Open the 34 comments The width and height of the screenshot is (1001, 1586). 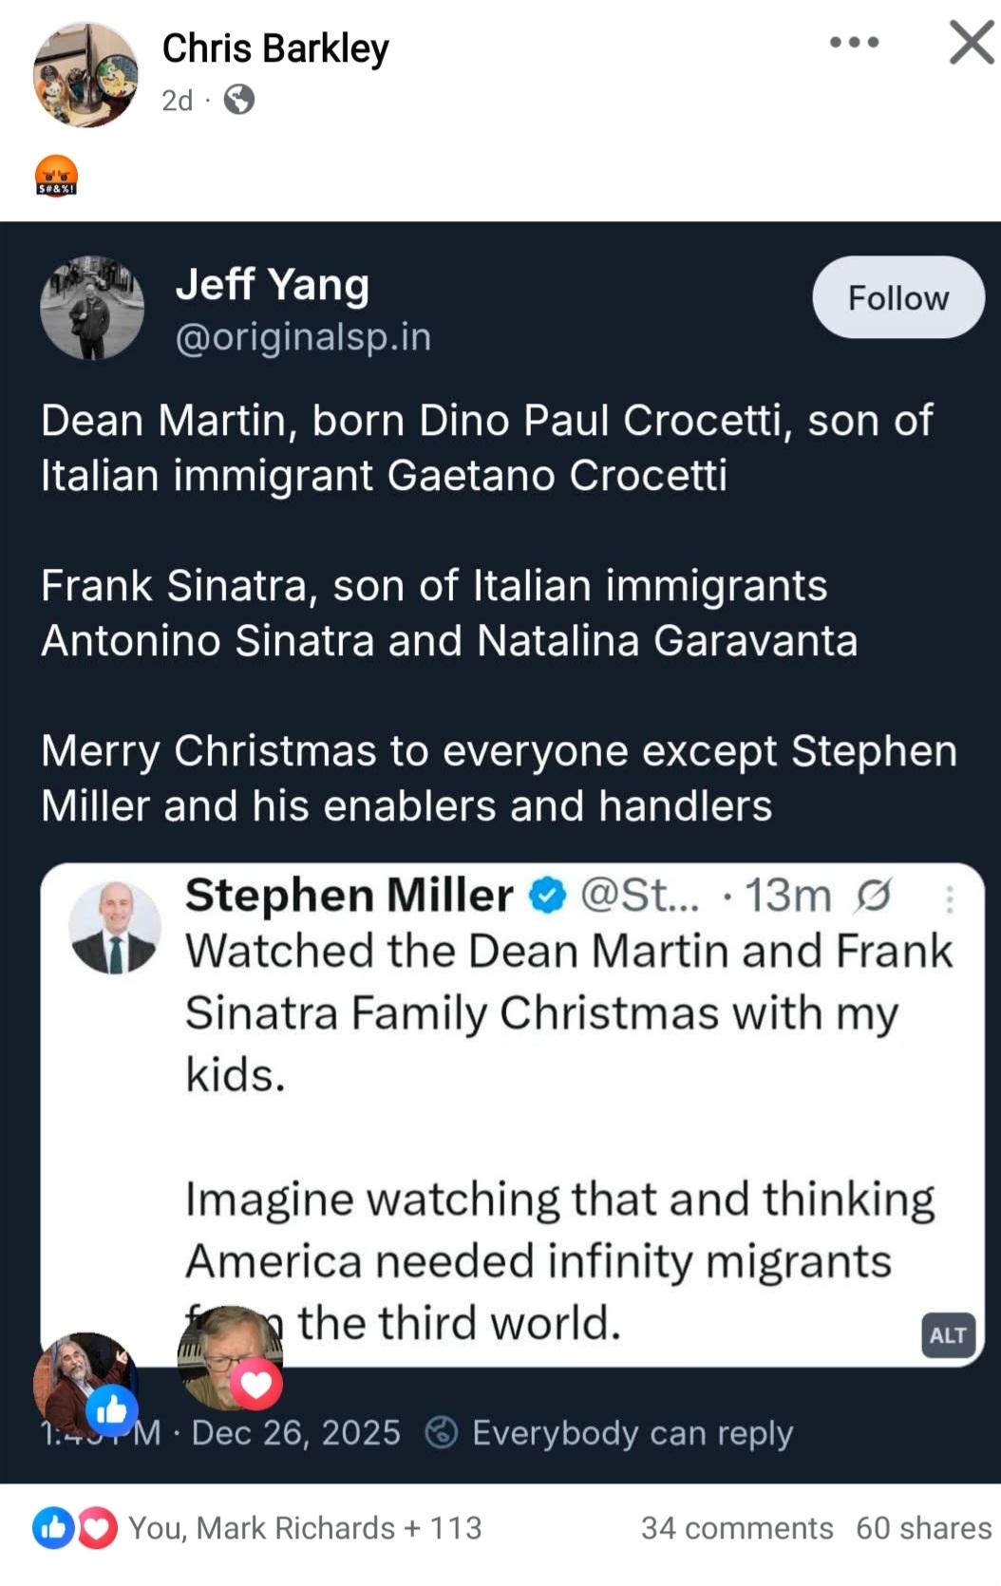tap(736, 1528)
